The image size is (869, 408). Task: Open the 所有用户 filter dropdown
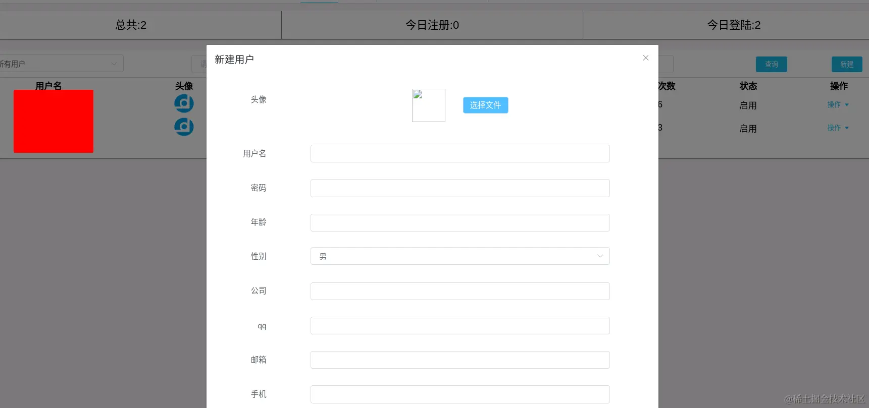61,64
